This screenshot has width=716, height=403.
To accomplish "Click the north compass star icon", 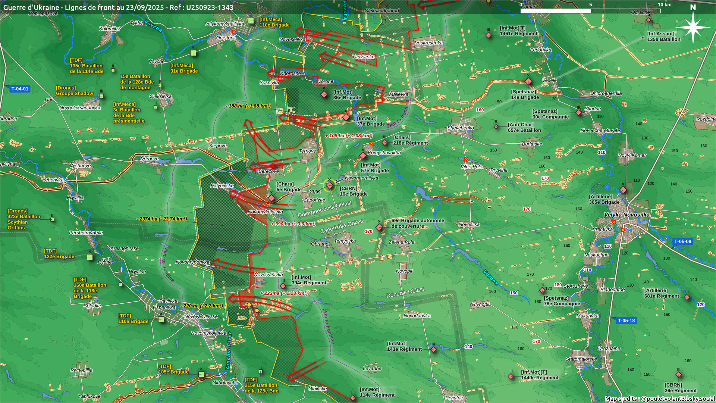I will click(x=693, y=28).
